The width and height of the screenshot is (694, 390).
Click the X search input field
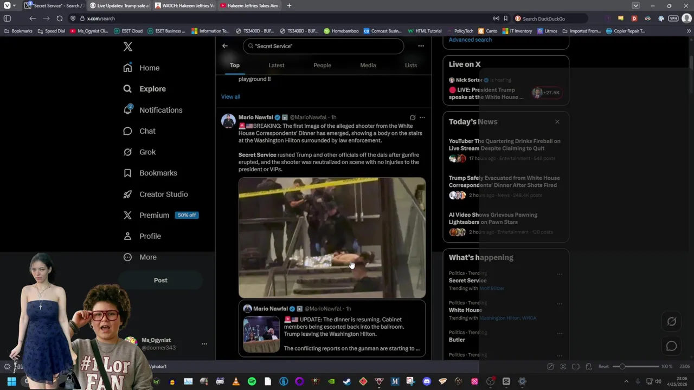point(324,46)
